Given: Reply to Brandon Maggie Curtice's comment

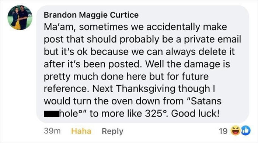Looking at the screenshot, I should 112,131.
